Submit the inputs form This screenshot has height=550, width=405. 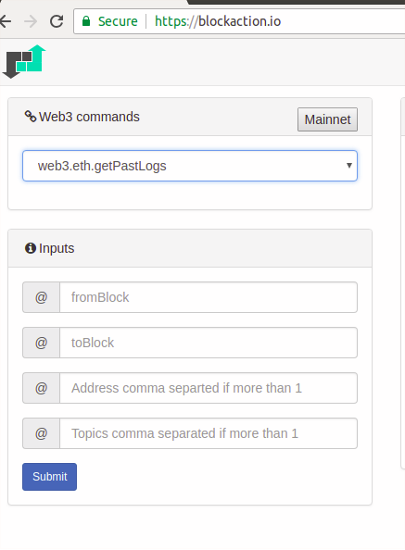49,476
